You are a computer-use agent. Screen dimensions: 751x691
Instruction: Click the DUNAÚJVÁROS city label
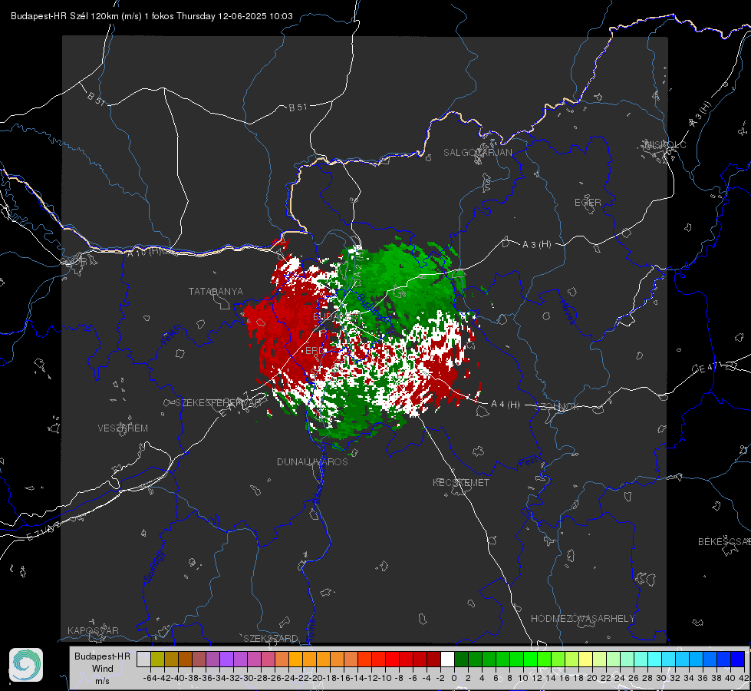[312, 461]
